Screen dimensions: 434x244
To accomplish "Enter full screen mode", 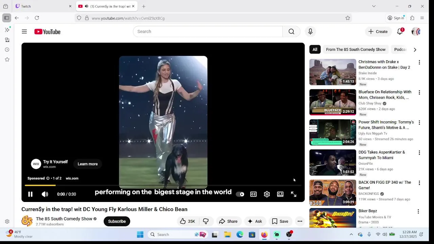I will 294,194.
